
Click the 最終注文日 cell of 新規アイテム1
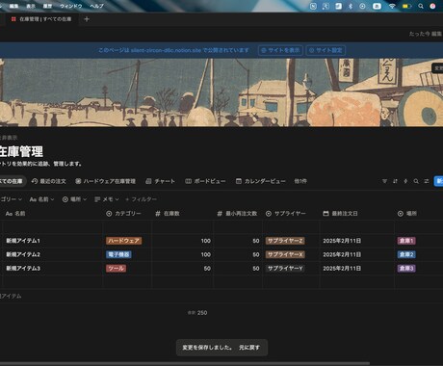click(x=357, y=241)
